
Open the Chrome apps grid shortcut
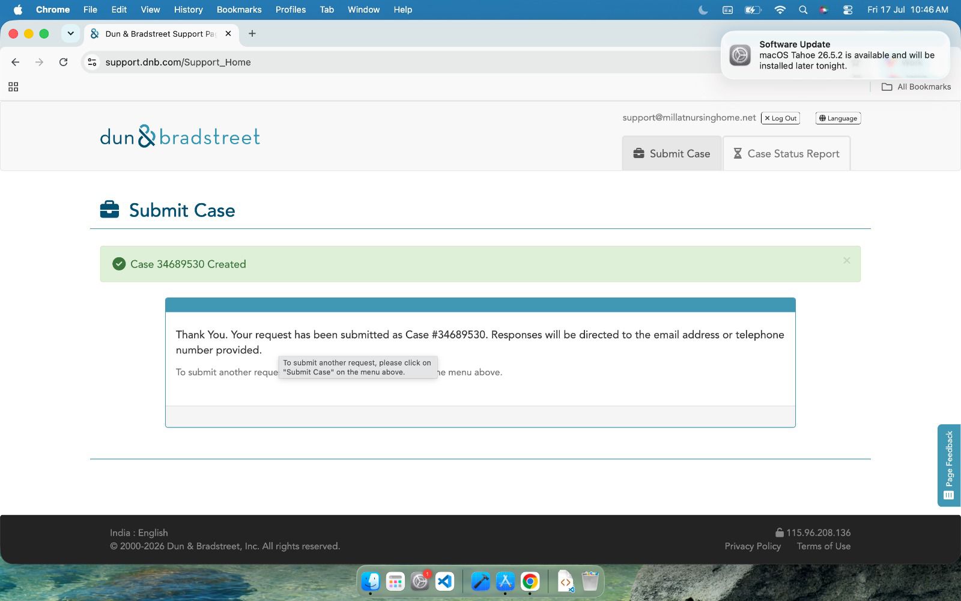pyautogui.click(x=13, y=87)
